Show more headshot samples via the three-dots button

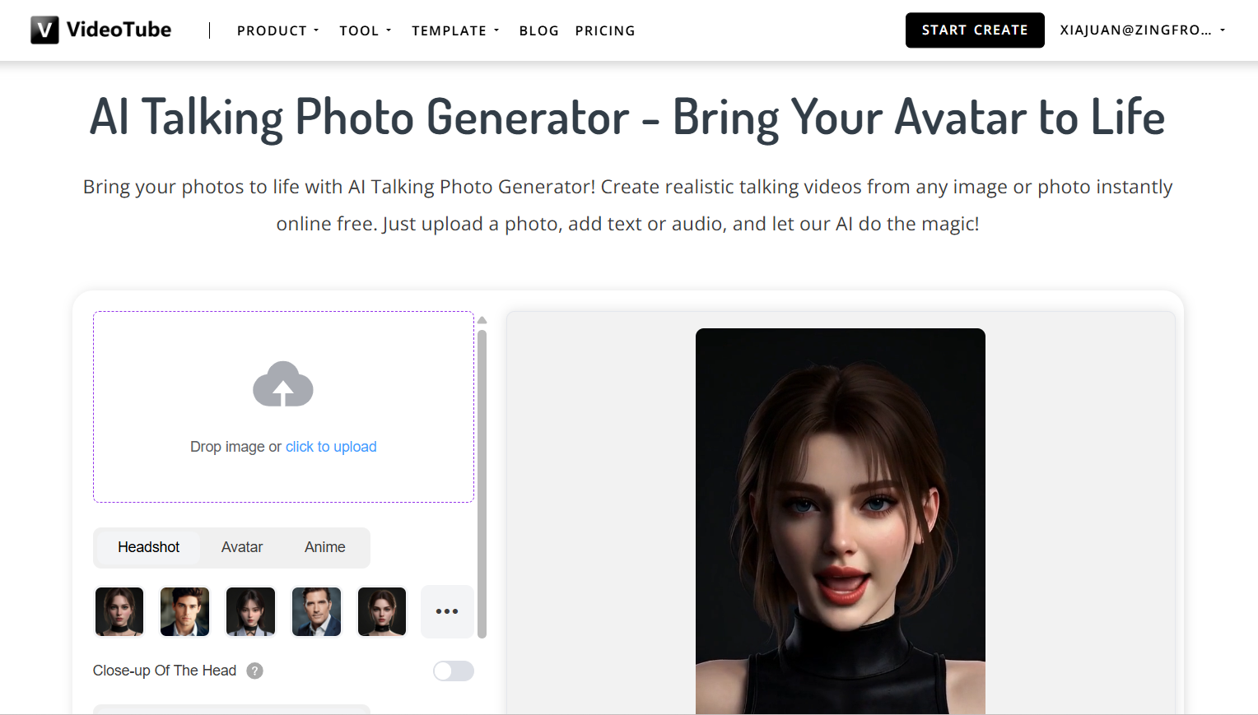tap(447, 611)
